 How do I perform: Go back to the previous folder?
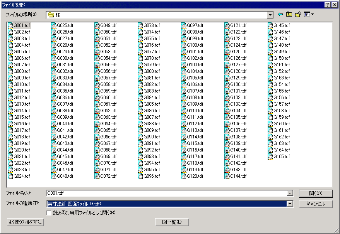coord(280,15)
